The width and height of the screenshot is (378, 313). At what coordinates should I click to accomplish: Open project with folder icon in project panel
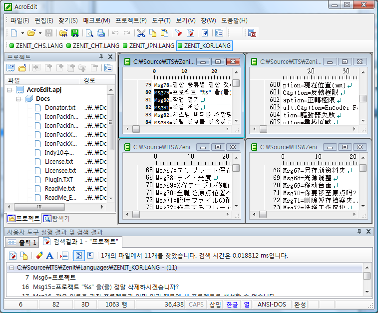click(x=22, y=68)
